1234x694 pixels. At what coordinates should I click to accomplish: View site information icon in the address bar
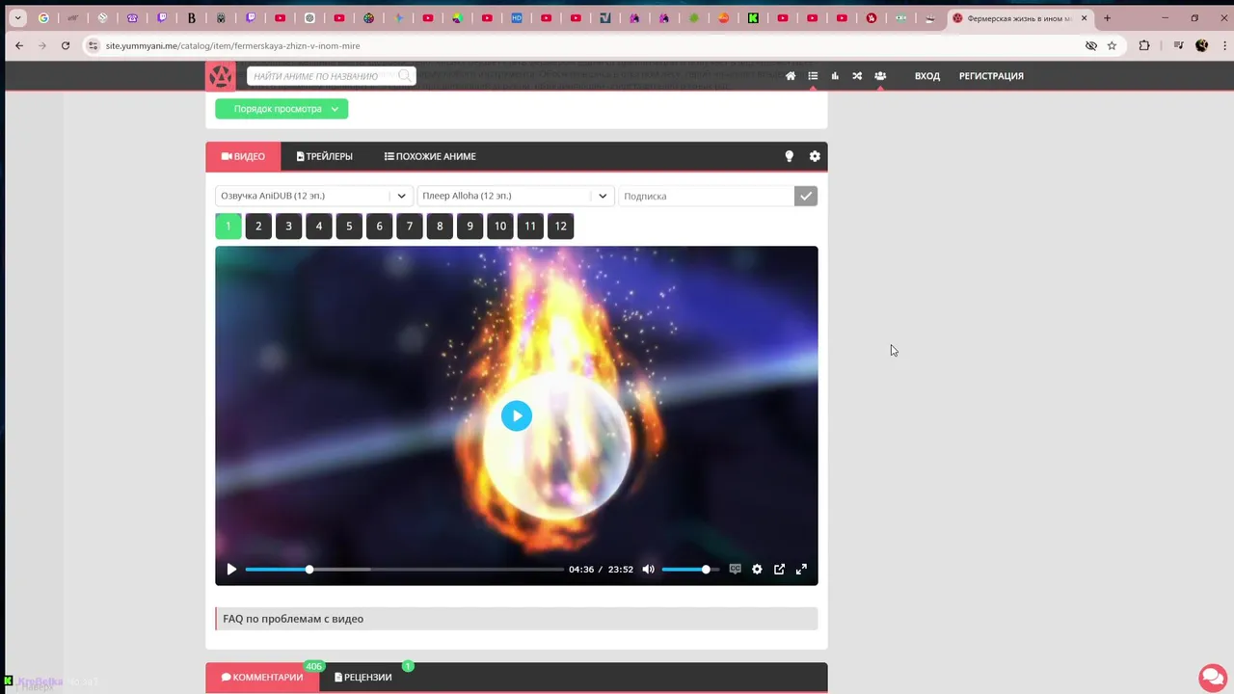click(94, 45)
